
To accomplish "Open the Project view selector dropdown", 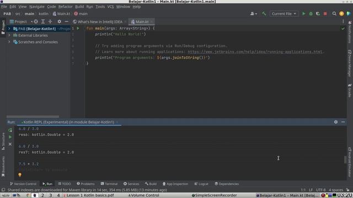I will pos(21,21).
